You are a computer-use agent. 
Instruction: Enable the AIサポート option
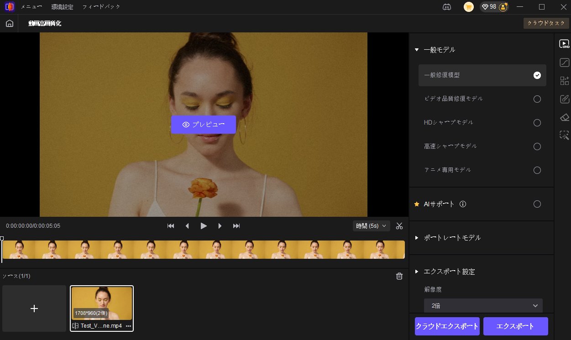coord(537,204)
